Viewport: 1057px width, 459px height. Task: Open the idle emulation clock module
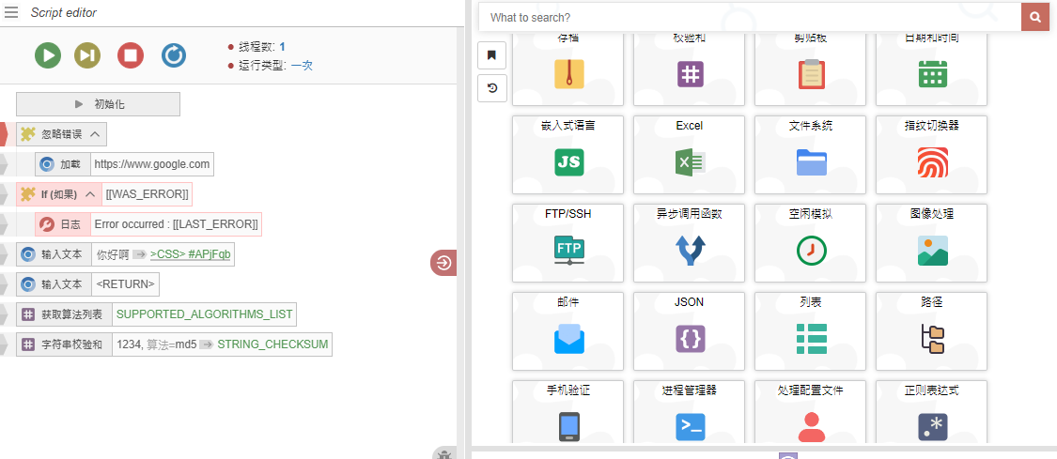click(x=810, y=250)
